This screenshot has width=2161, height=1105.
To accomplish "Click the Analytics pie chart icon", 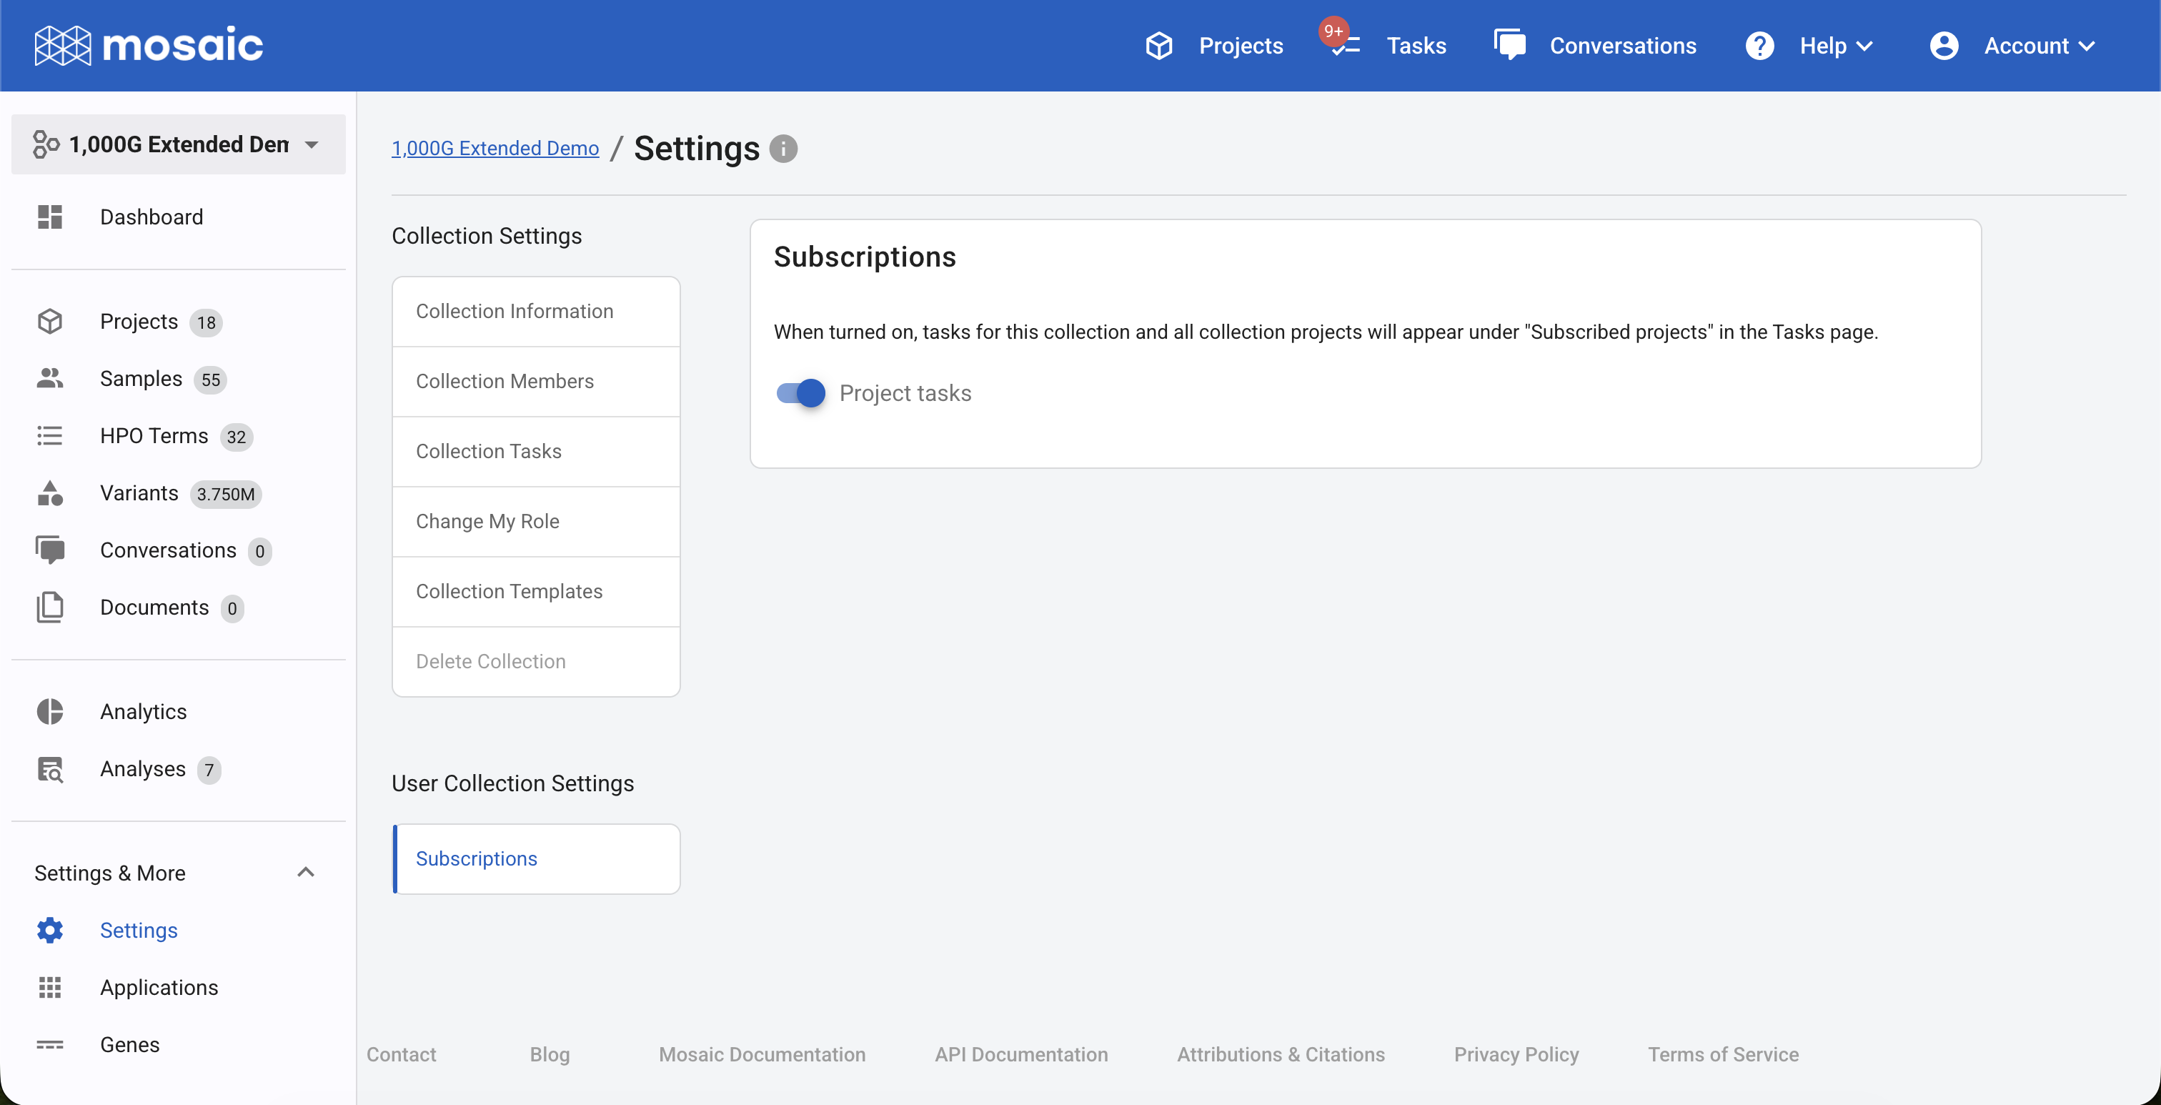I will click(x=49, y=711).
